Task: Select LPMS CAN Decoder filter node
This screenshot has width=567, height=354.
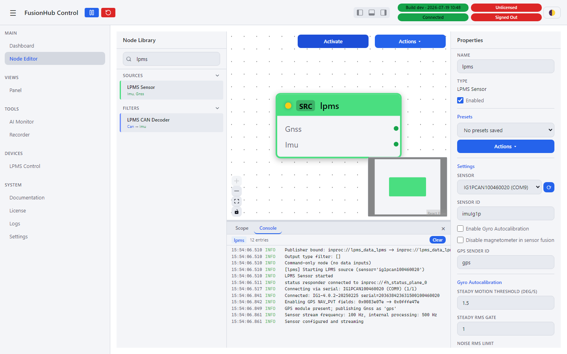Action: point(172,123)
